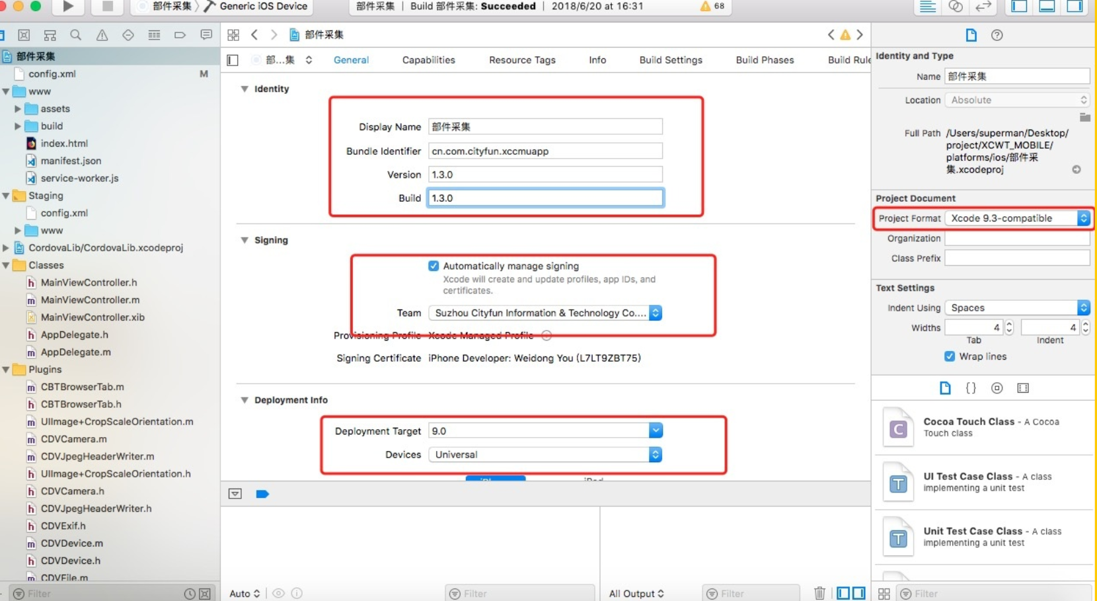This screenshot has height=601, width=1097.
Task: Expand the assets folder
Action: coord(18,108)
